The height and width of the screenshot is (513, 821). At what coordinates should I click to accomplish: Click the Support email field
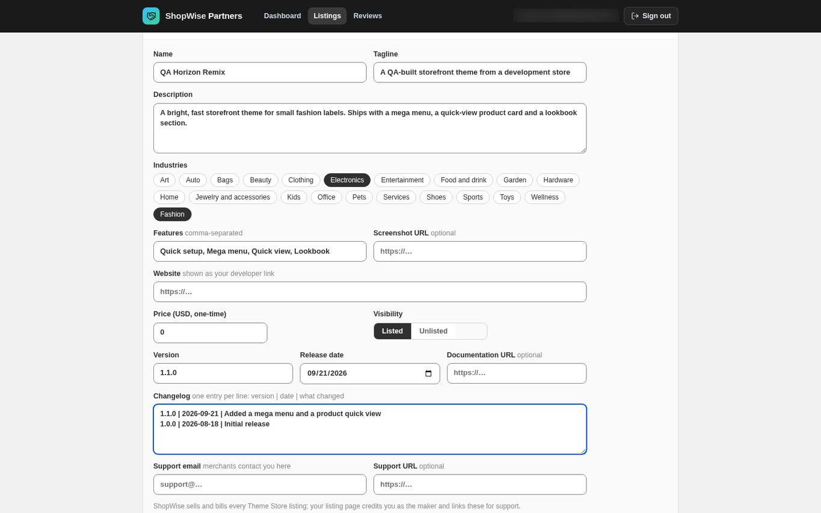[x=260, y=485]
